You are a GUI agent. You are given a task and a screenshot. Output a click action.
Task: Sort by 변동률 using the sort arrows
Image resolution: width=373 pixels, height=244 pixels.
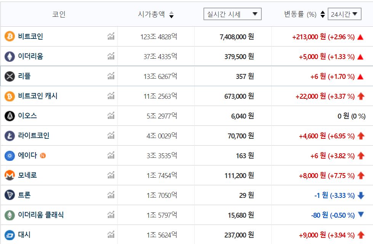(323, 14)
